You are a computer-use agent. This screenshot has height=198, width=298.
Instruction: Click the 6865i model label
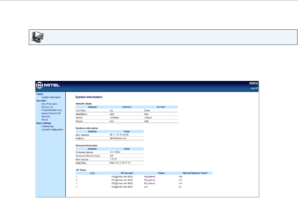pyautogui.click(x=253, y=83)
